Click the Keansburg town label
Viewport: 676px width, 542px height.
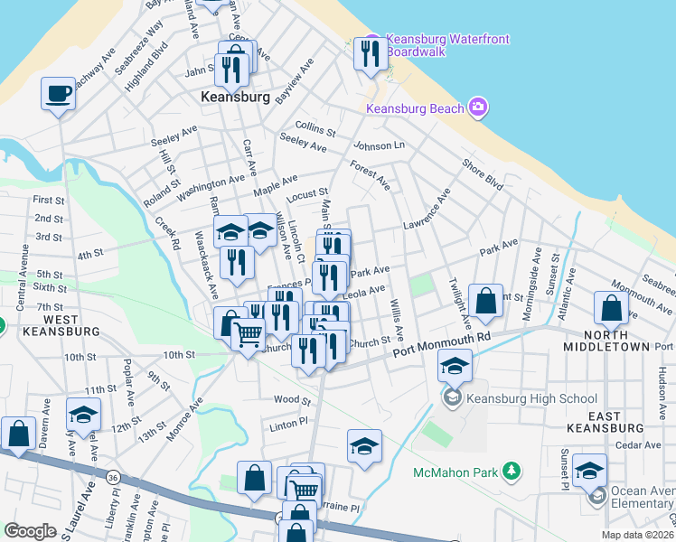(235, 97)
